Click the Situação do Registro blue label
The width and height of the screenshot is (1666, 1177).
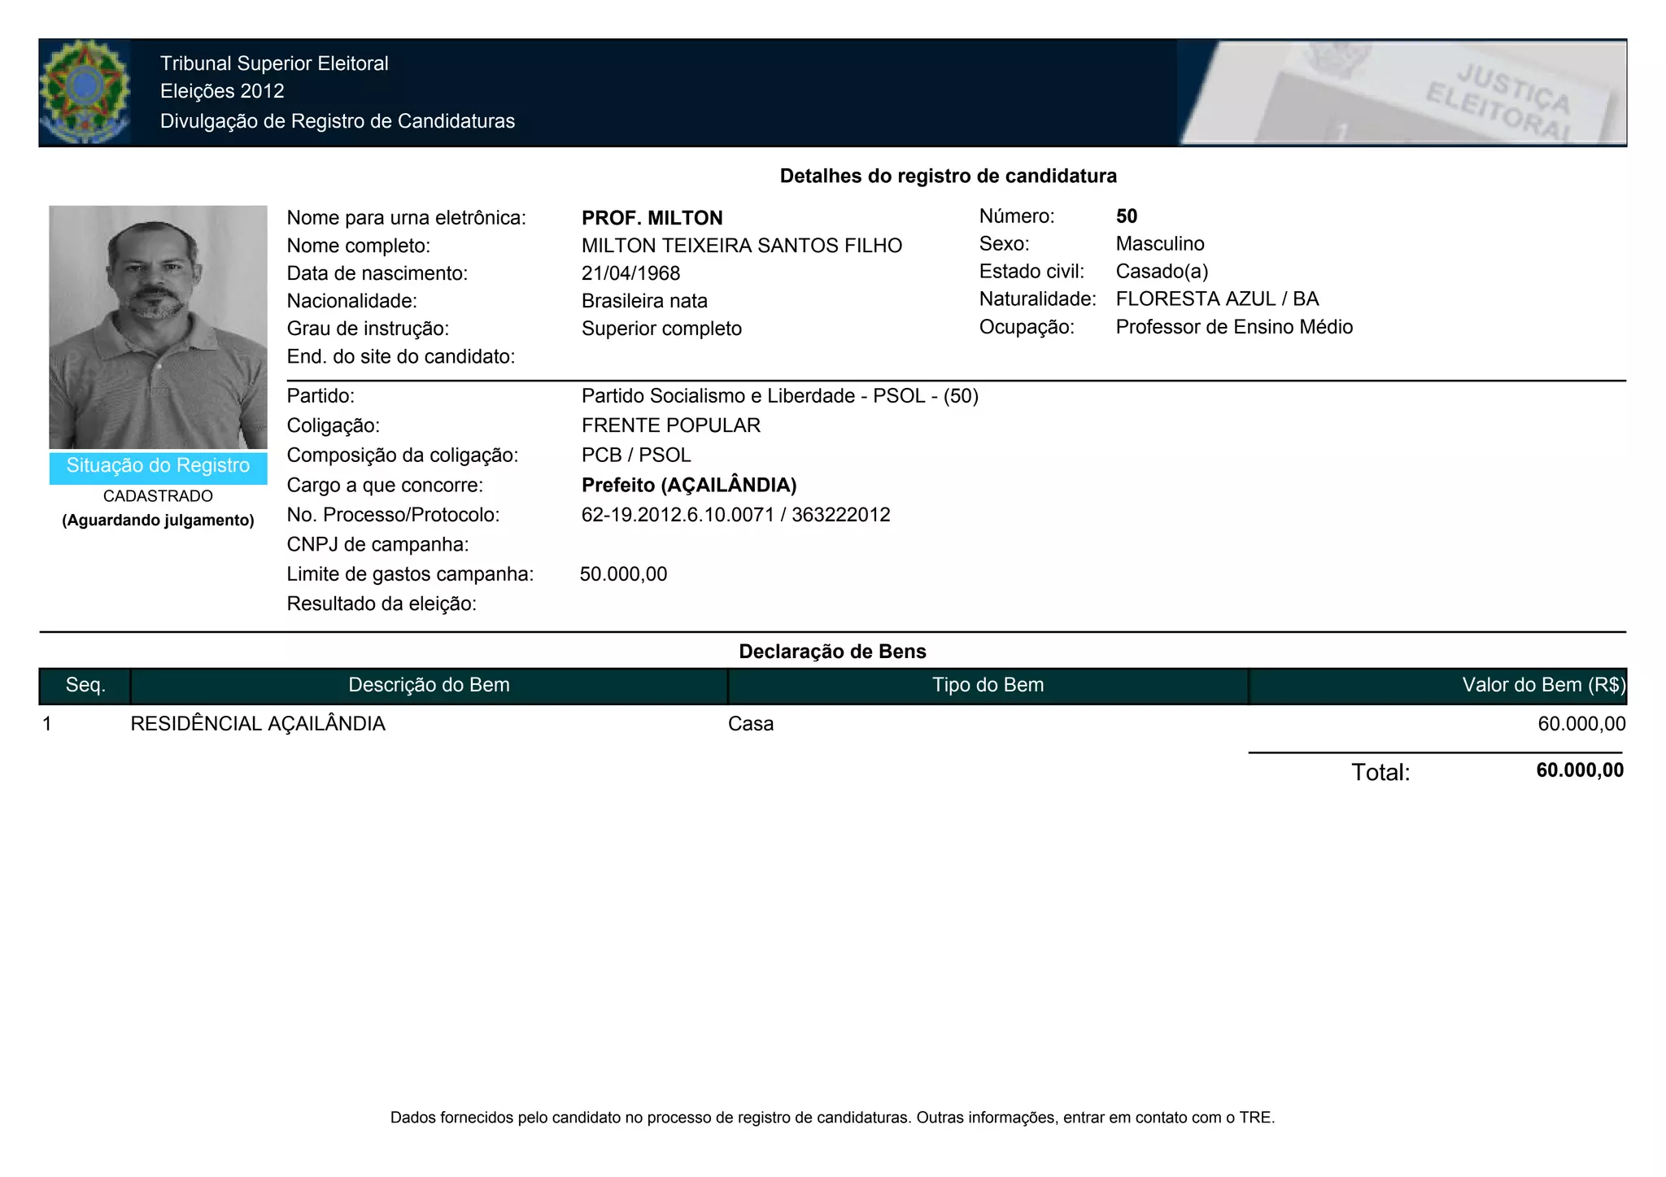(x=158, y=466)
